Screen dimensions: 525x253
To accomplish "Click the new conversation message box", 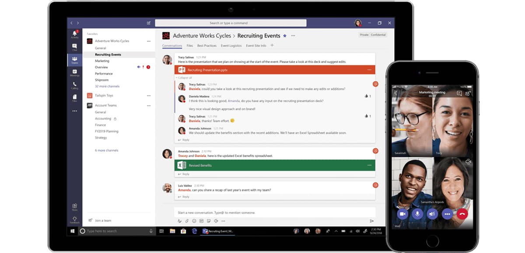I will [x=275, y=212].
